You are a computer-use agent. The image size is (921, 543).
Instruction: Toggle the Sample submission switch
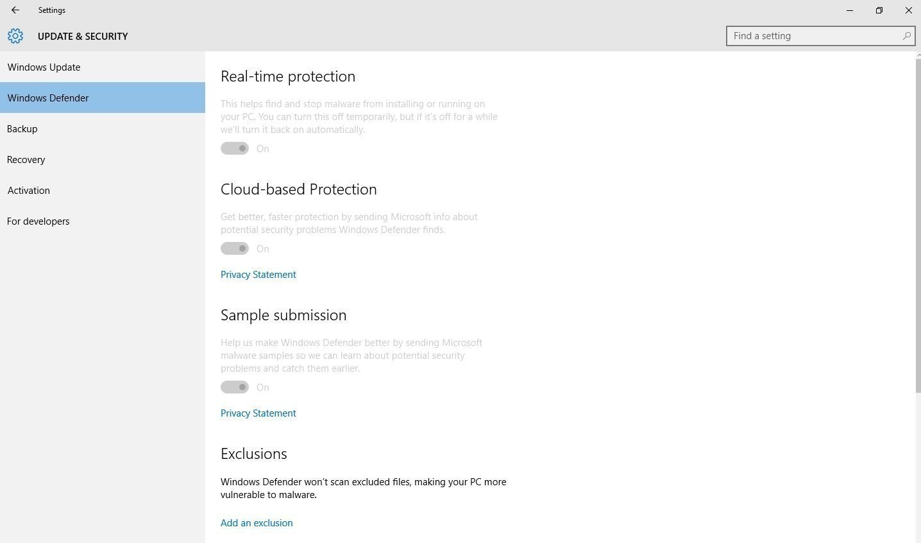point(235,387)
